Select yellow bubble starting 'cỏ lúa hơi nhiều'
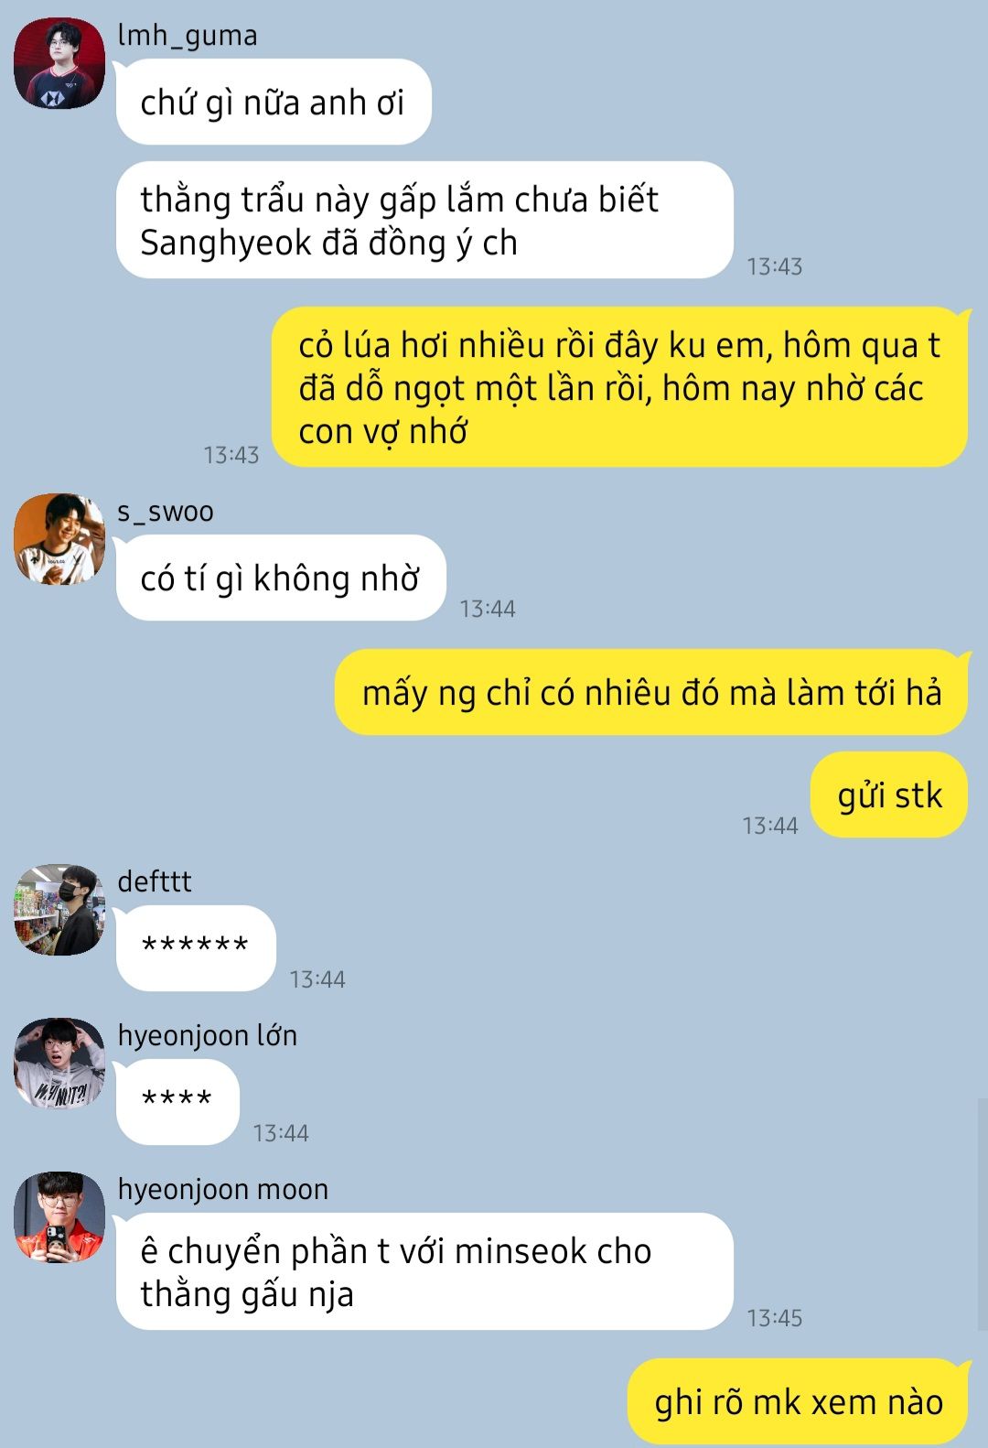This screenshot has width=988, height=1448. click(619, 387)
